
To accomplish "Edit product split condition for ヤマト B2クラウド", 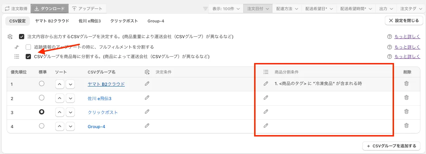I will coord(266,84).
